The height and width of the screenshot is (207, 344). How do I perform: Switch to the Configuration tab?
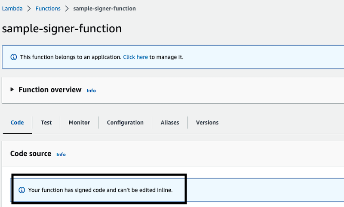125,123
